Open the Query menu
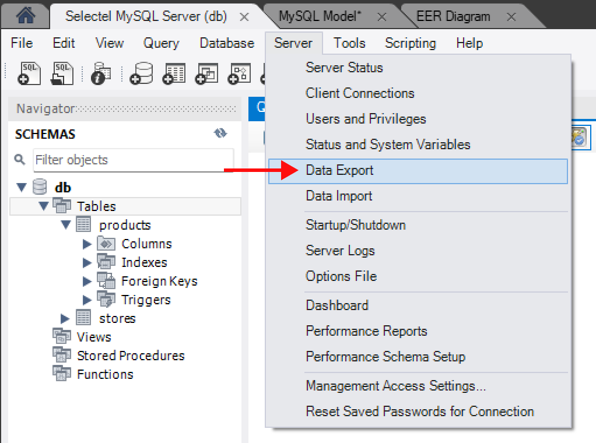This screenshot has height=443, width=596. (x=161, y=43)
